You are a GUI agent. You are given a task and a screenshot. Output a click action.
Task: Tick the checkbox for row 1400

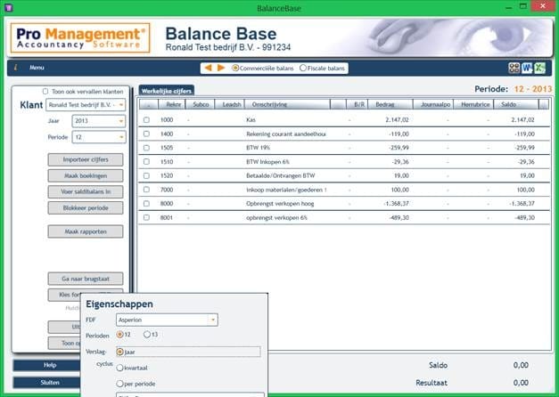point(146,134)
